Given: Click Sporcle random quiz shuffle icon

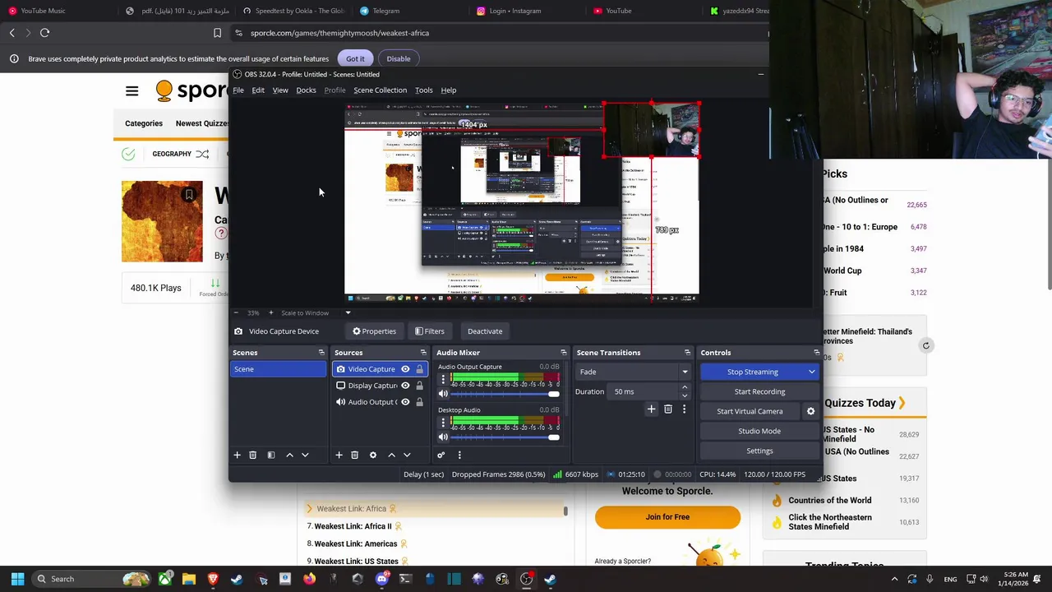Looking at the screenshot, I should (202, 154).
